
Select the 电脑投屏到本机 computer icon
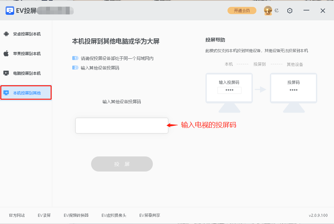tap(7, 73)
